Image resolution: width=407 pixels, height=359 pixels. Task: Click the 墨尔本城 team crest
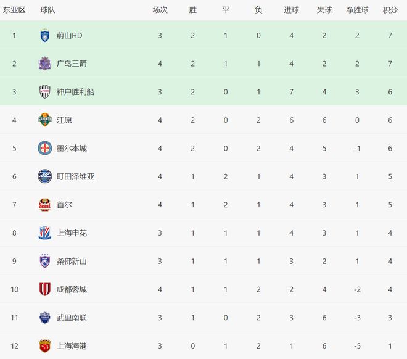click(x=44, y=148)
